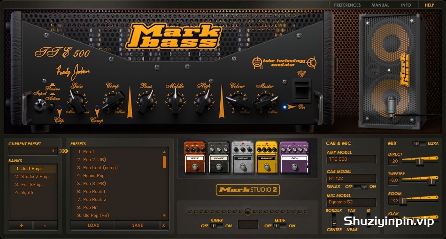The width and height of the screenshot is (446, 239).
Task: Click the tuner note display box
Action: pyautogui.click(x=248, y=224)
